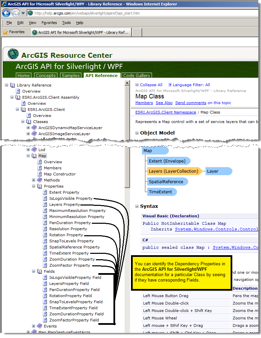Expand the ArcGISDynamicMapServiceLayer node

coord(28,128)
